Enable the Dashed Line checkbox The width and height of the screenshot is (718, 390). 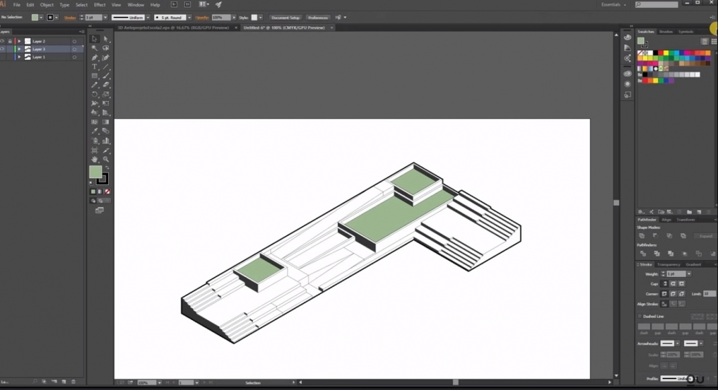click(639, 316)
